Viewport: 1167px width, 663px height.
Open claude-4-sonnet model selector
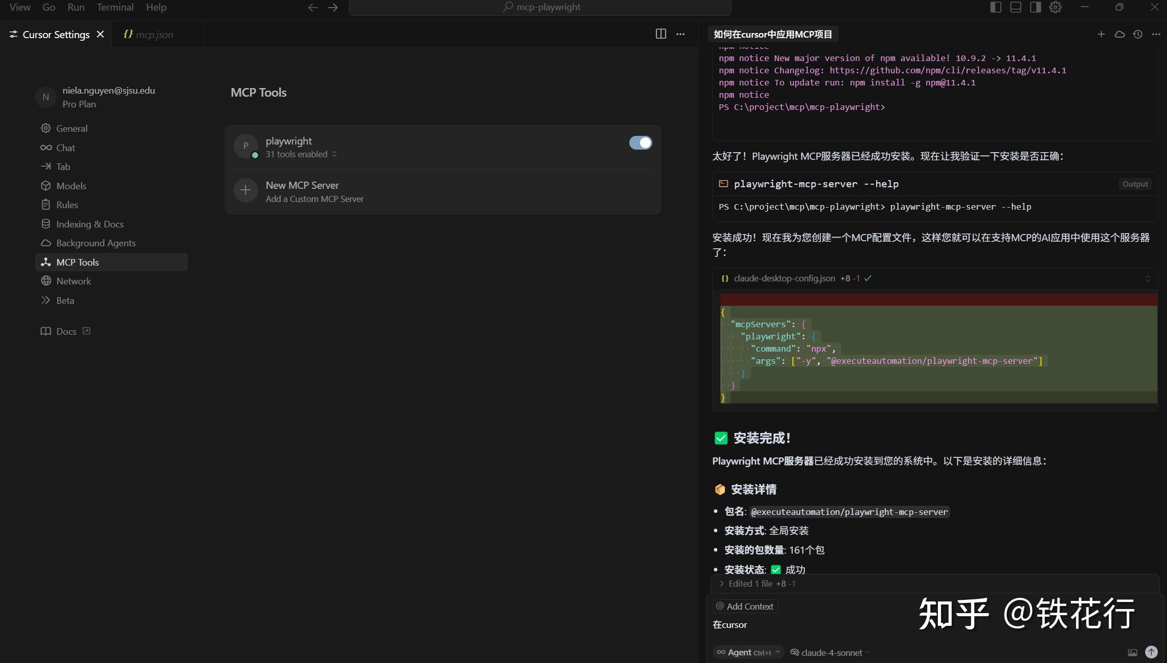[831, 652]
